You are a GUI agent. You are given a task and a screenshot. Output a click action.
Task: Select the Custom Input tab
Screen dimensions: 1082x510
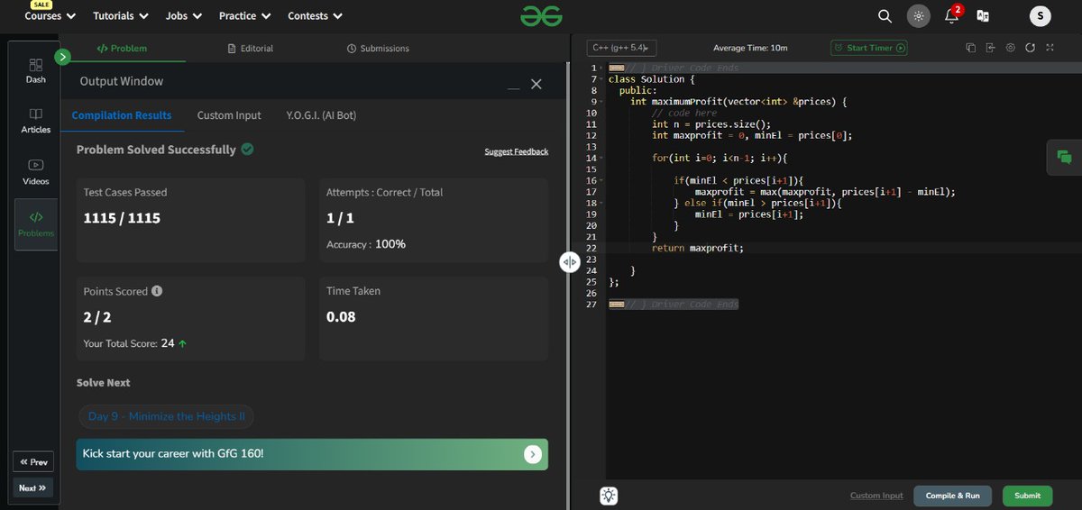229,115
